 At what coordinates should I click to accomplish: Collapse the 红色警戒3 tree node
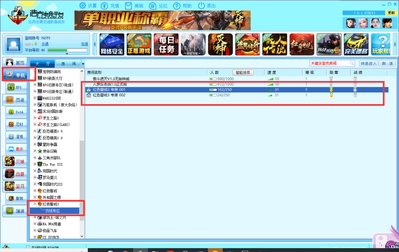[x=35, y=204]
